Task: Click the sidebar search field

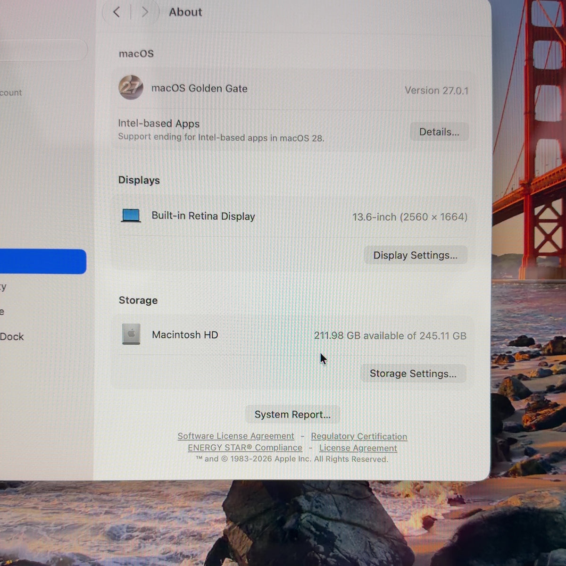Action: (43, 50)
